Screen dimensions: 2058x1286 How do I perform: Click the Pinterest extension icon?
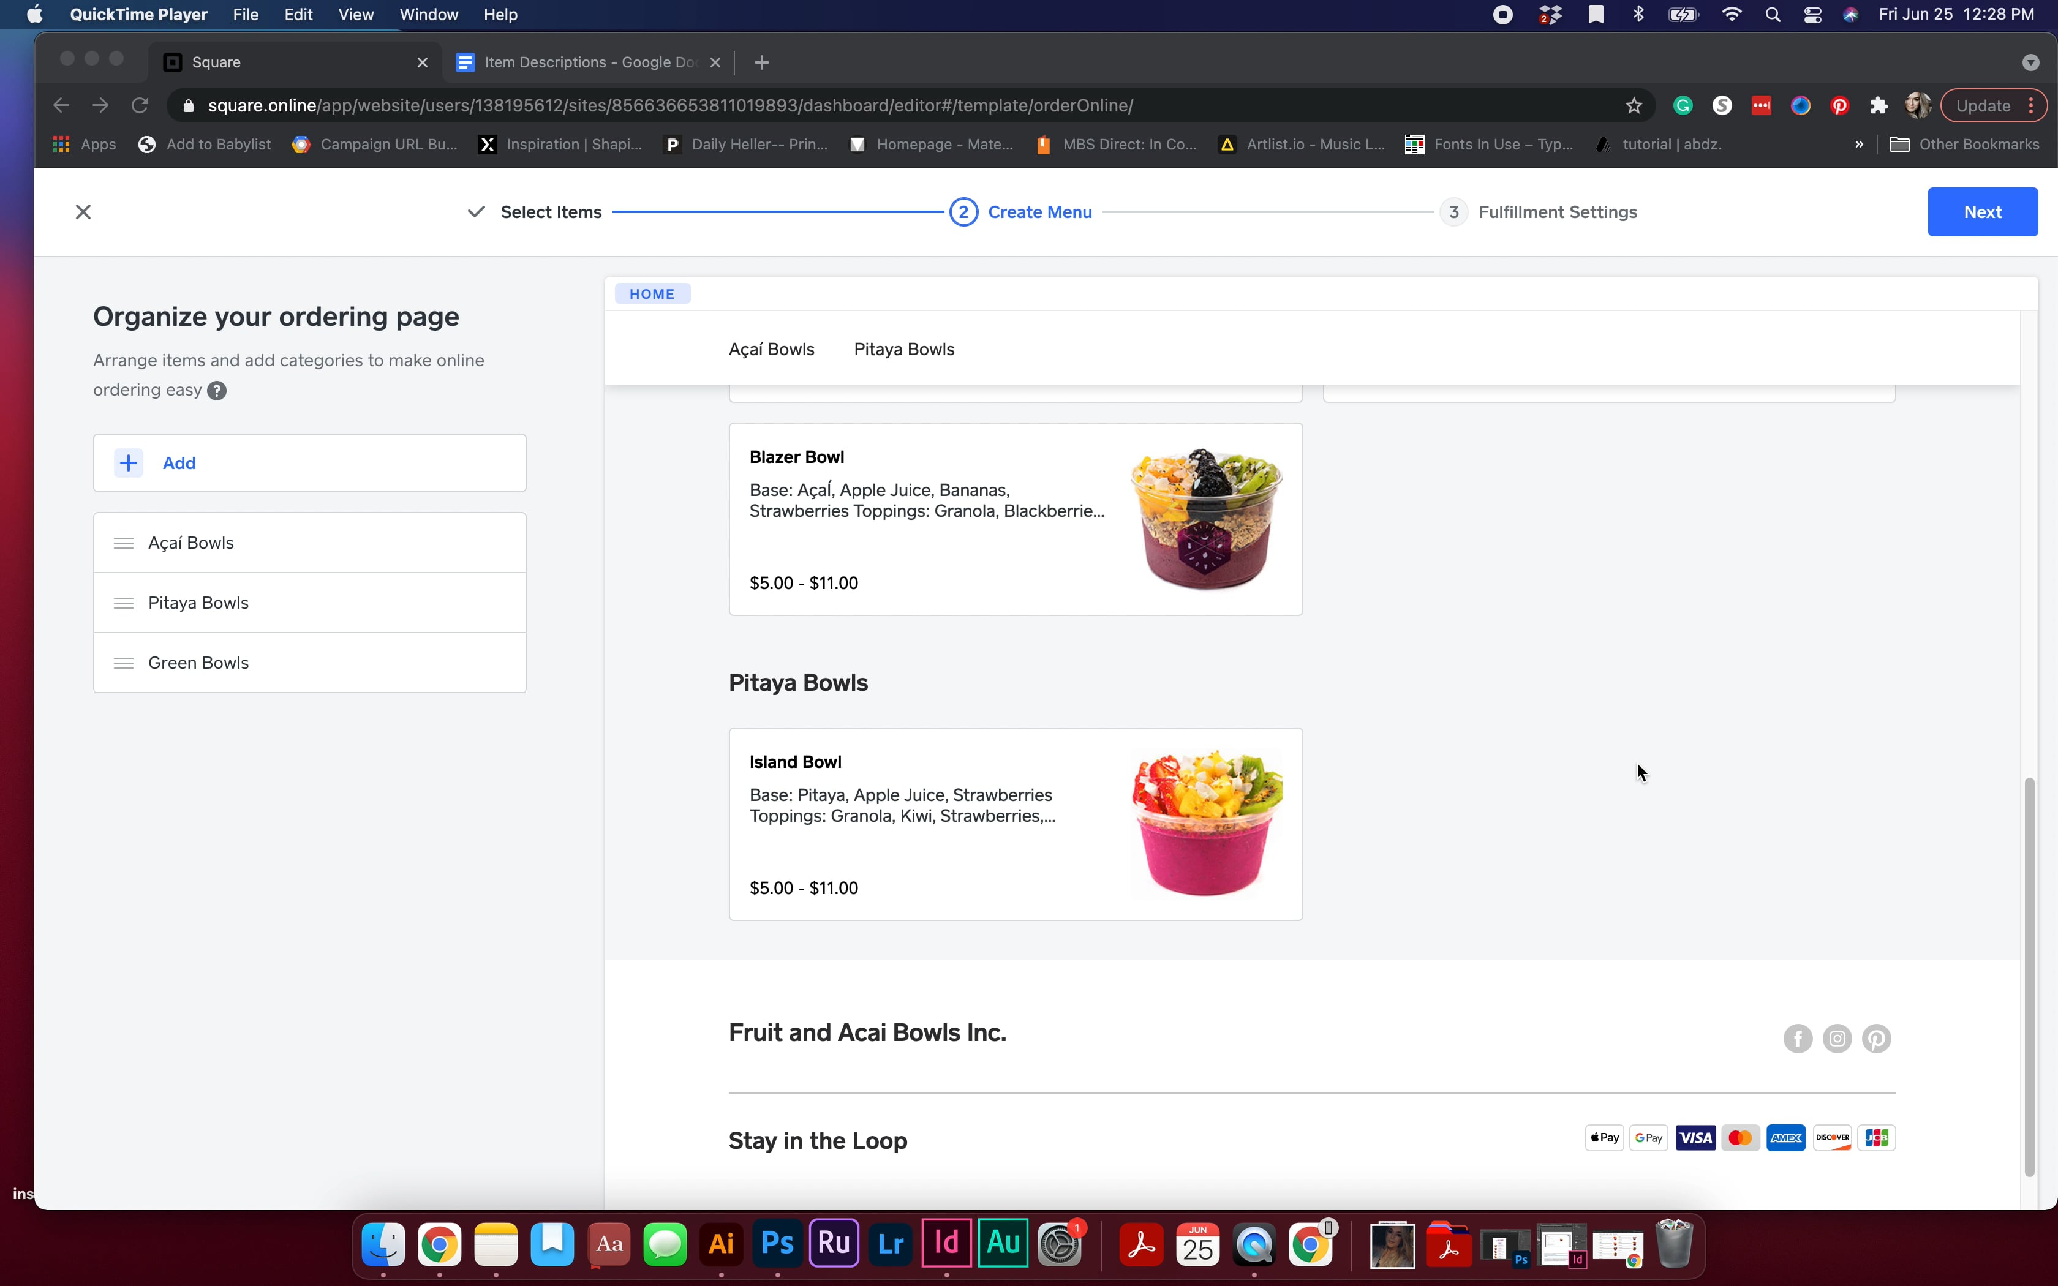pos(1839,105)
